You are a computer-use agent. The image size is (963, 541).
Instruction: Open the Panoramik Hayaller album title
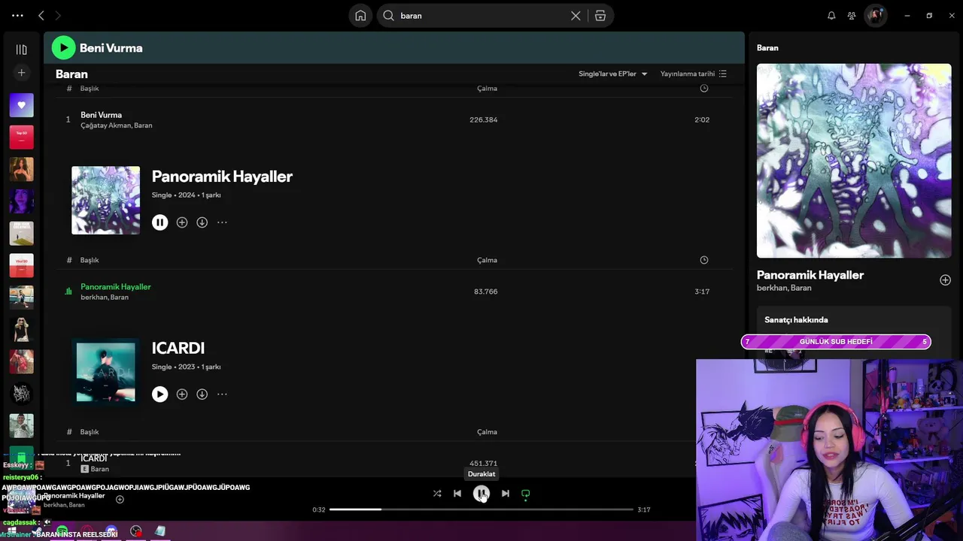point(222,177)
